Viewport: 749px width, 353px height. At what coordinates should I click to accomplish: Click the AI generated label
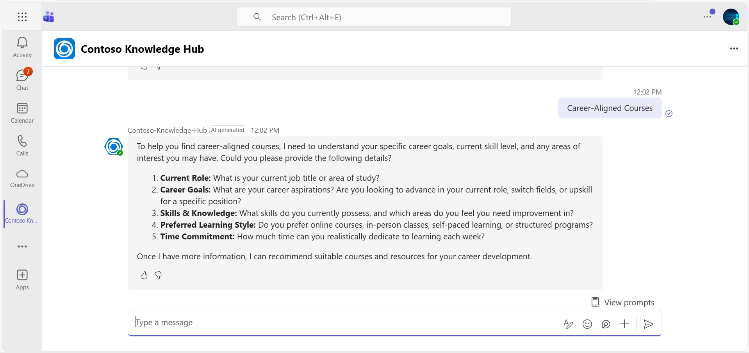point(228,130)
